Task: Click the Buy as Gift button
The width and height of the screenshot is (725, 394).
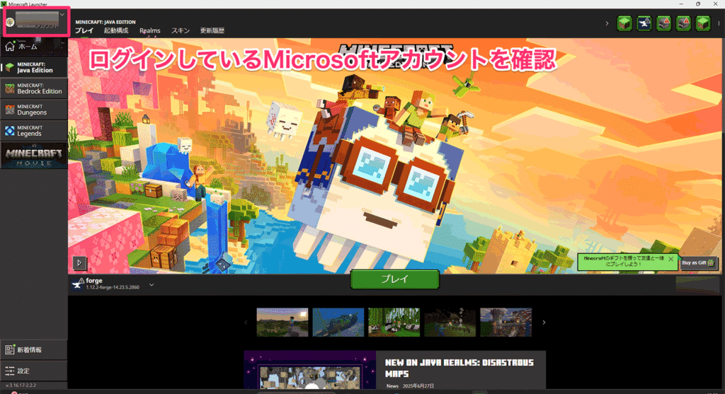Action: (x=698, y=263)
